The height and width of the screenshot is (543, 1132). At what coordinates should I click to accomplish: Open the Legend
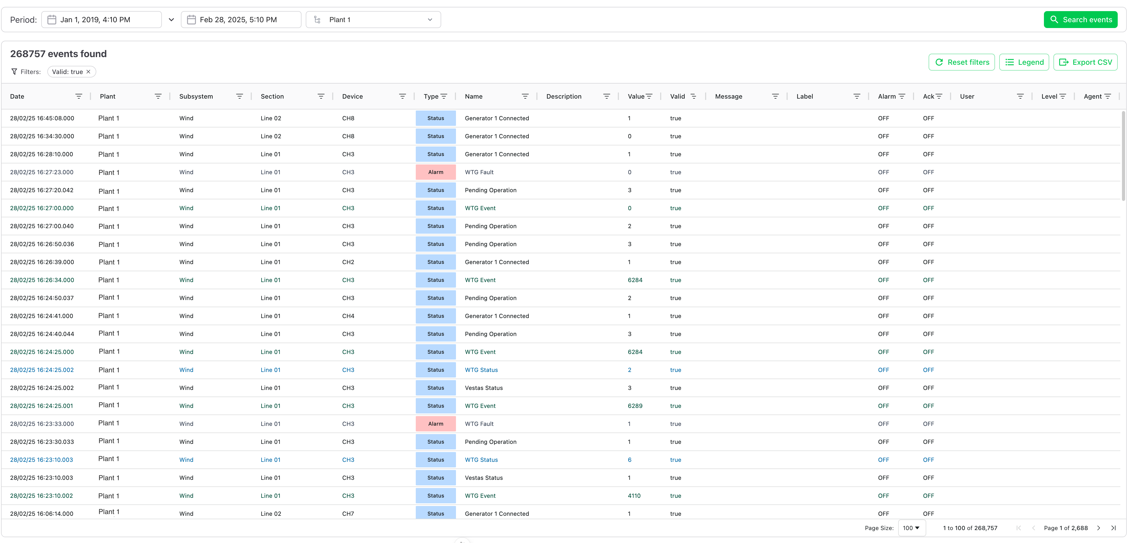click(x=1024, y=62)
